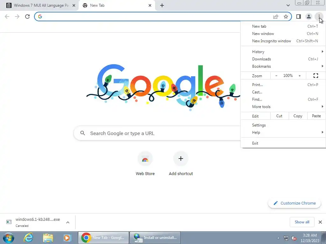Select New tab menu item
The height and width of the screenshot is (244, 326).
(283, 26)
